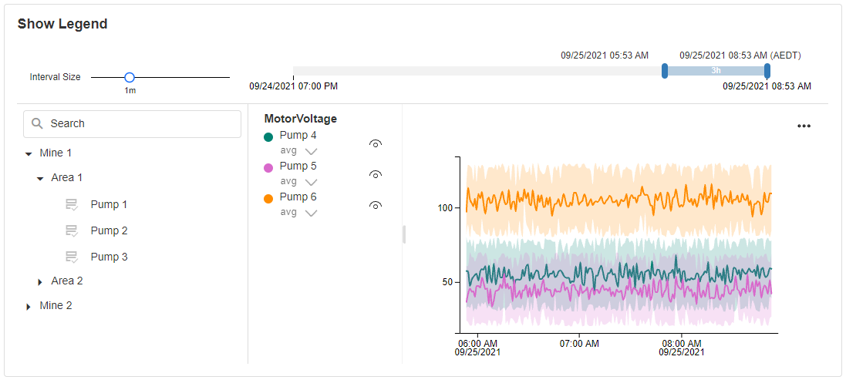Click the Pump 2 series icon
This screenshot has height=380, width=846.
(72, 230)
